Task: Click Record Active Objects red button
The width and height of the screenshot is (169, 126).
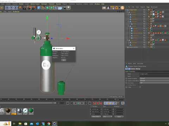Action: [94, 103]
